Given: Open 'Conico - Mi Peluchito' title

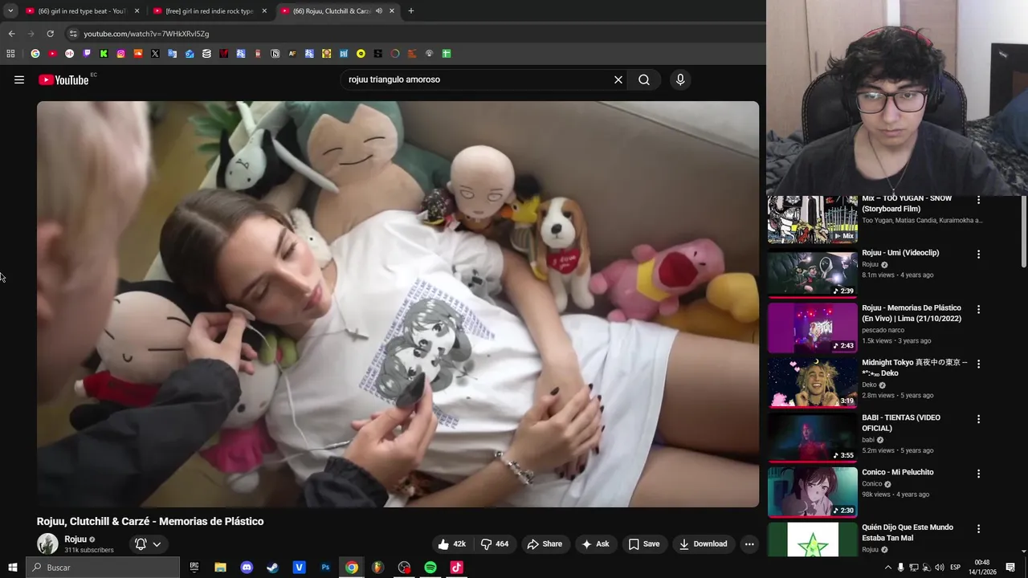Looking at the screenshot, I should [x=898, y=472].
